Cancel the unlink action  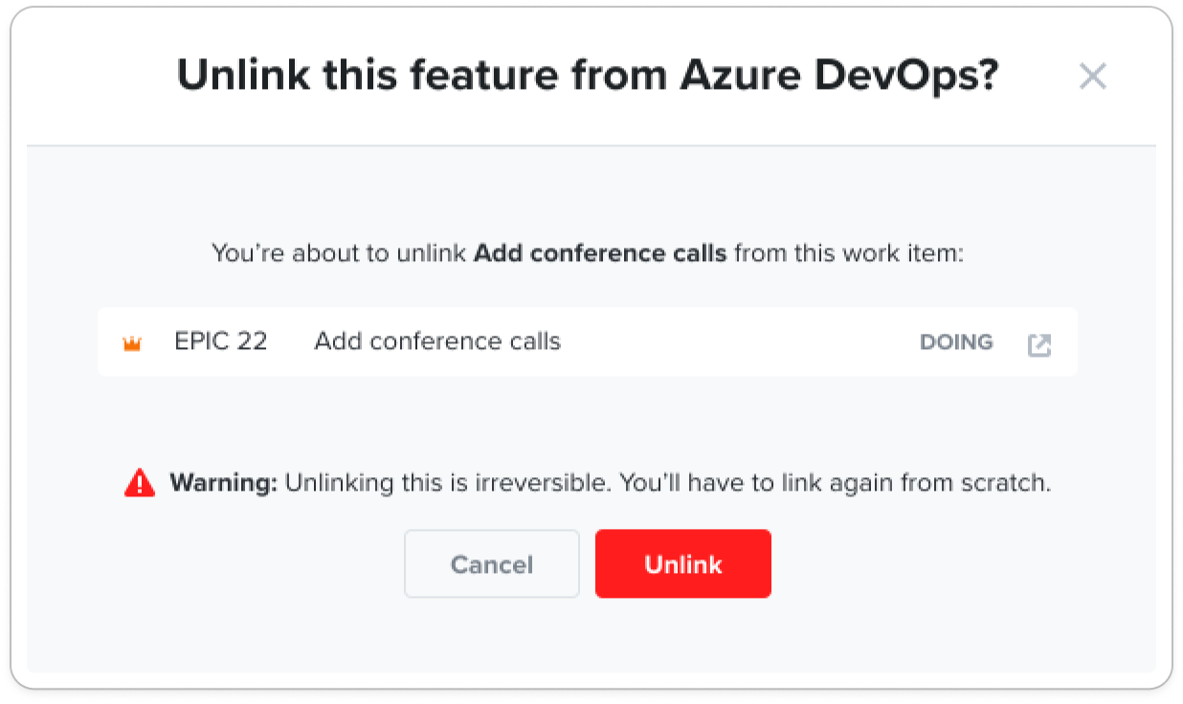(492, 564)
